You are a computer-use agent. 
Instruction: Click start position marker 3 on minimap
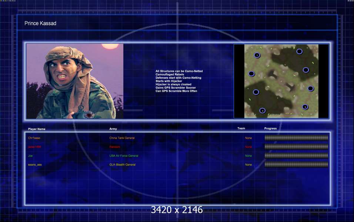tap(305, 107)
